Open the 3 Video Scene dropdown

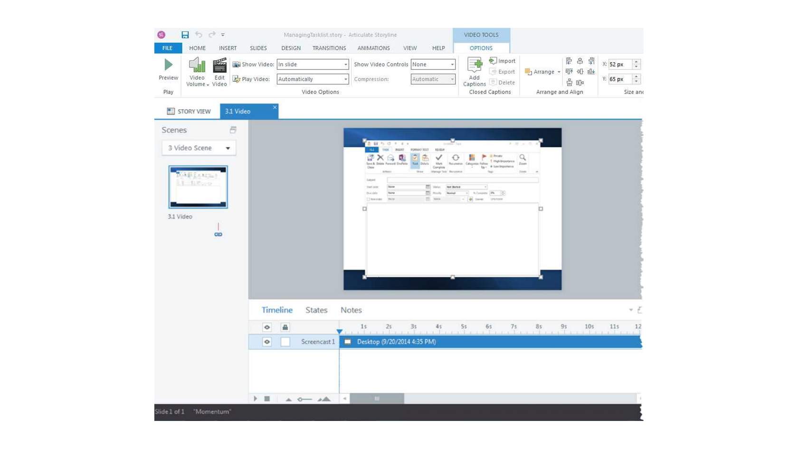tap(199, 148)
